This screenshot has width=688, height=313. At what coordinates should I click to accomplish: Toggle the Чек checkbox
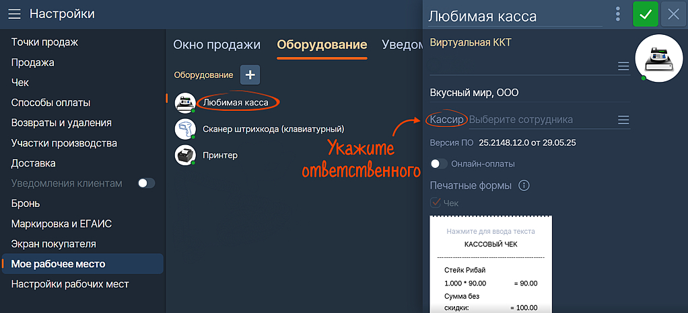pos(436,203)
